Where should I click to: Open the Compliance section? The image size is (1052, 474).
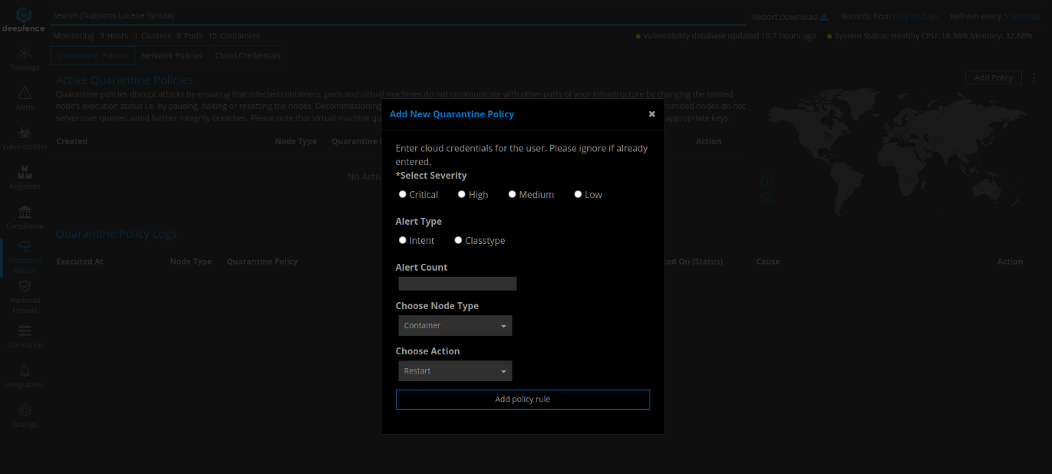click(x=24, y=215)
